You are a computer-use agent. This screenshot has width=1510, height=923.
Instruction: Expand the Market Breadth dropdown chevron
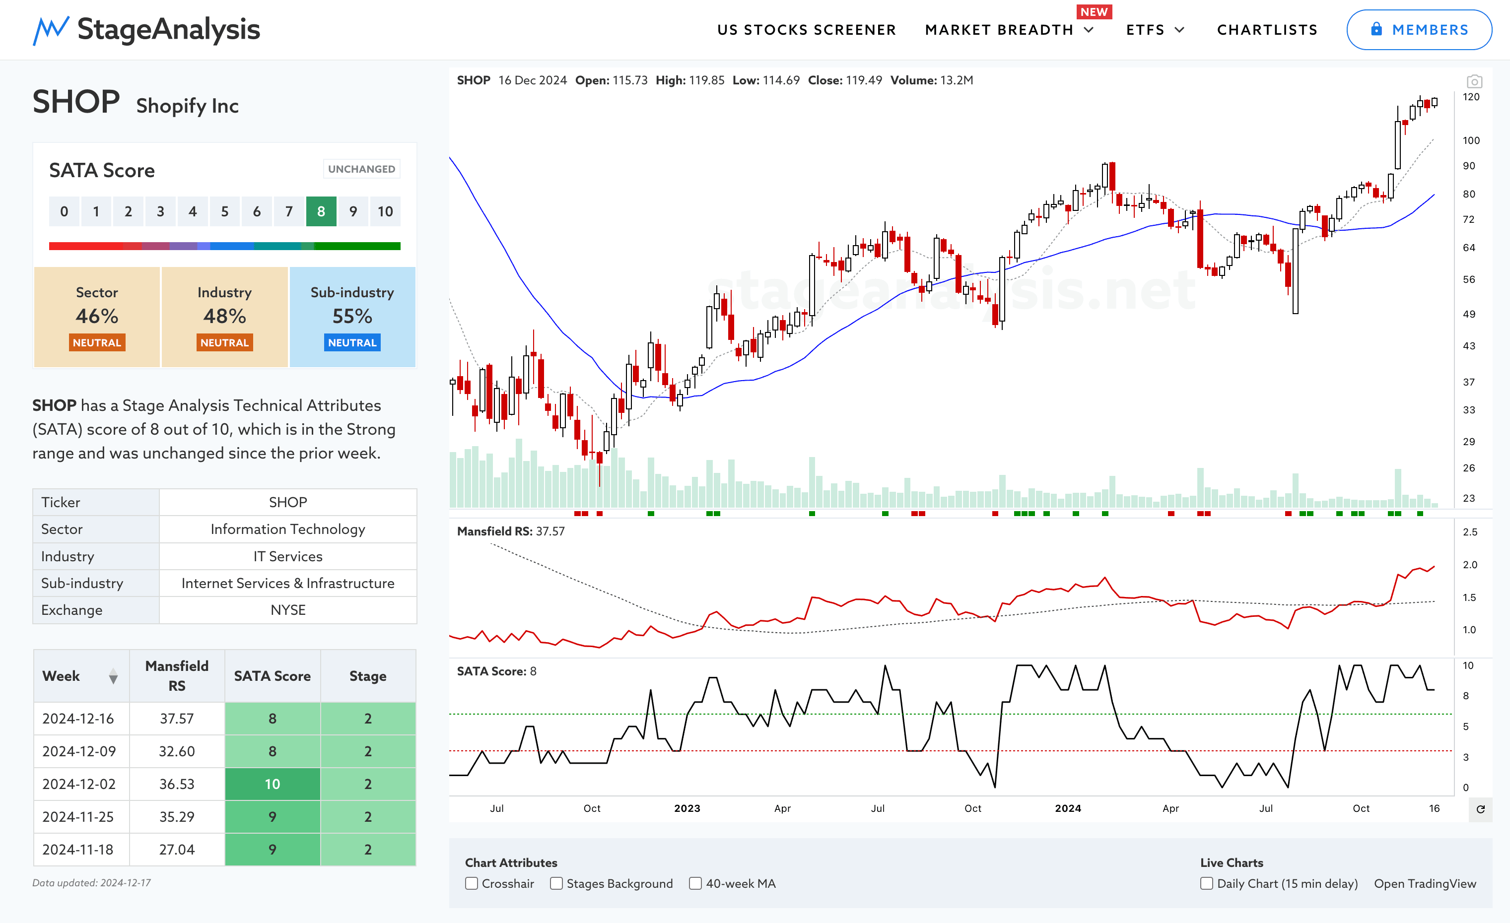coord(1089,29)
